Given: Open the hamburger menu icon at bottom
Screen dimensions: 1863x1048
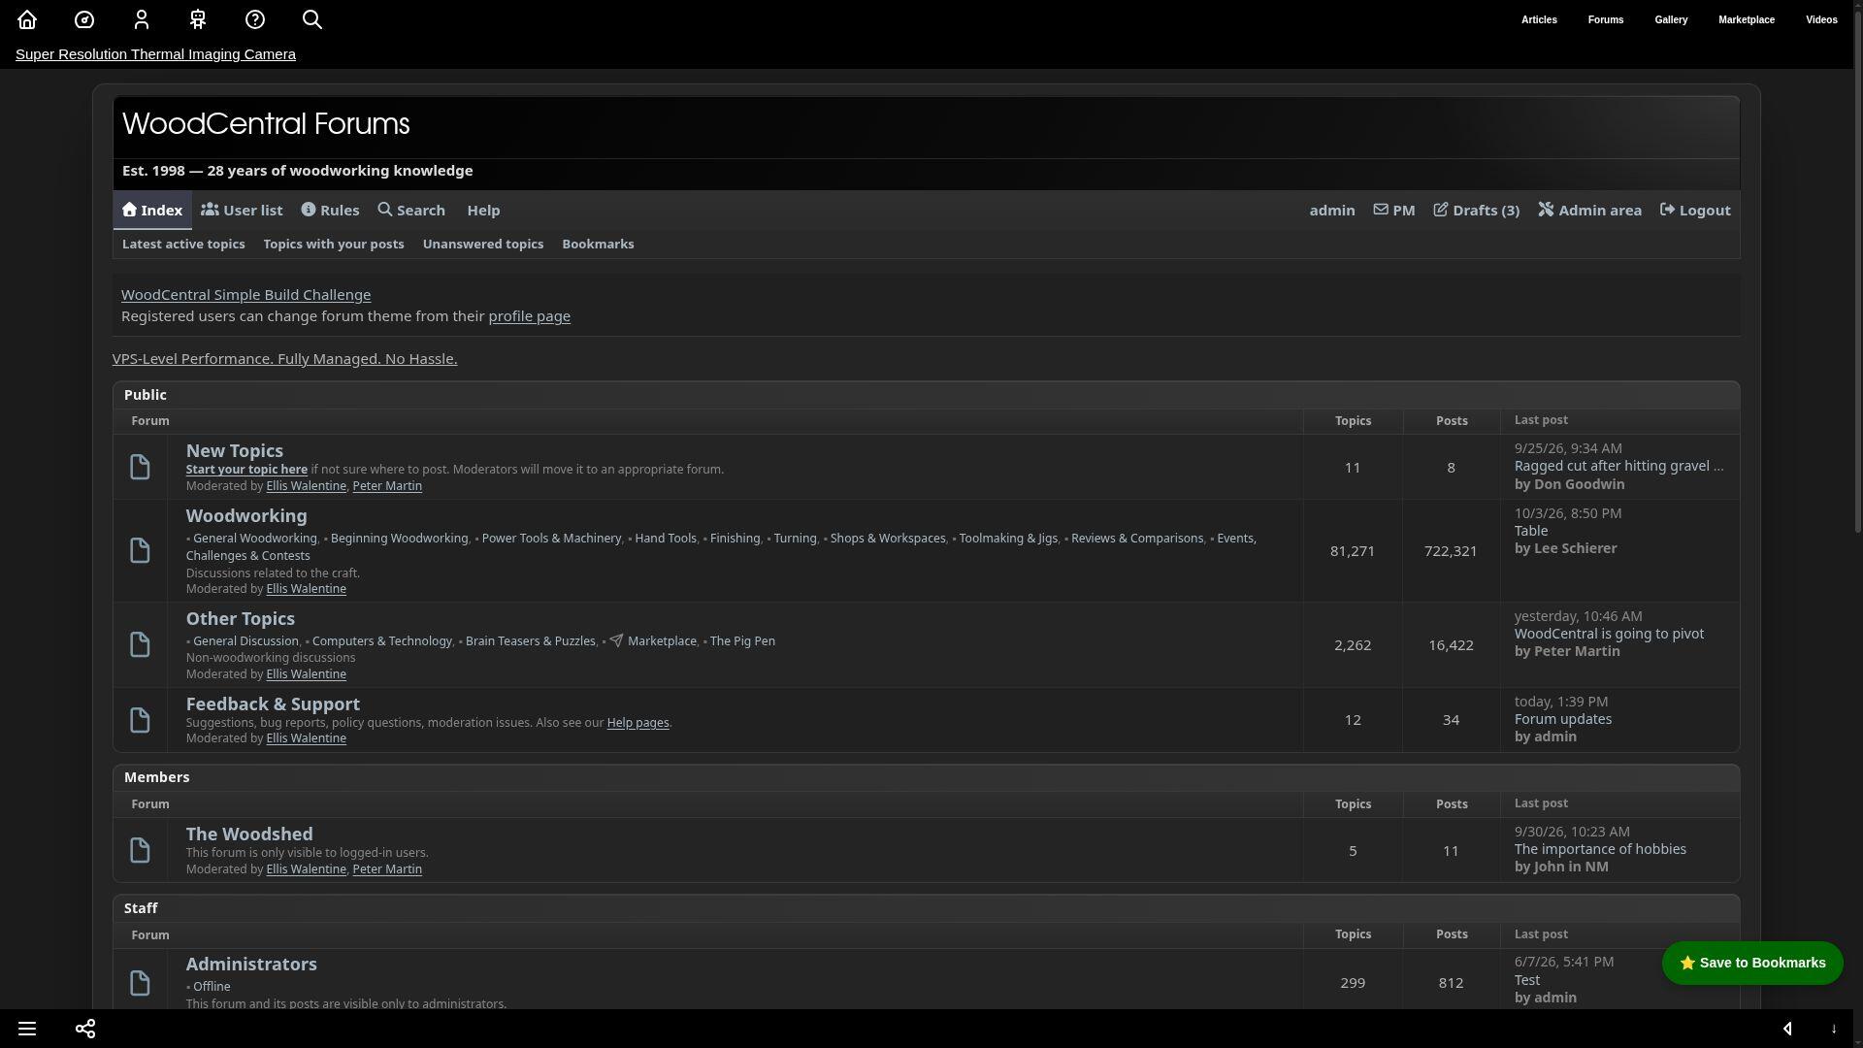Looking at the screenshot, I should (x=27, y=1029).
